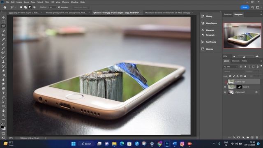Open the Kind filter dropdown
263x148 pixels.
pos(231,67)
